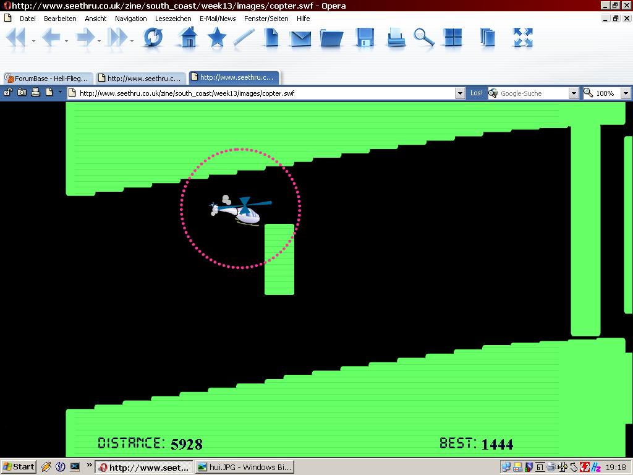Reload the page with the refresh icon

pos(153,38)
